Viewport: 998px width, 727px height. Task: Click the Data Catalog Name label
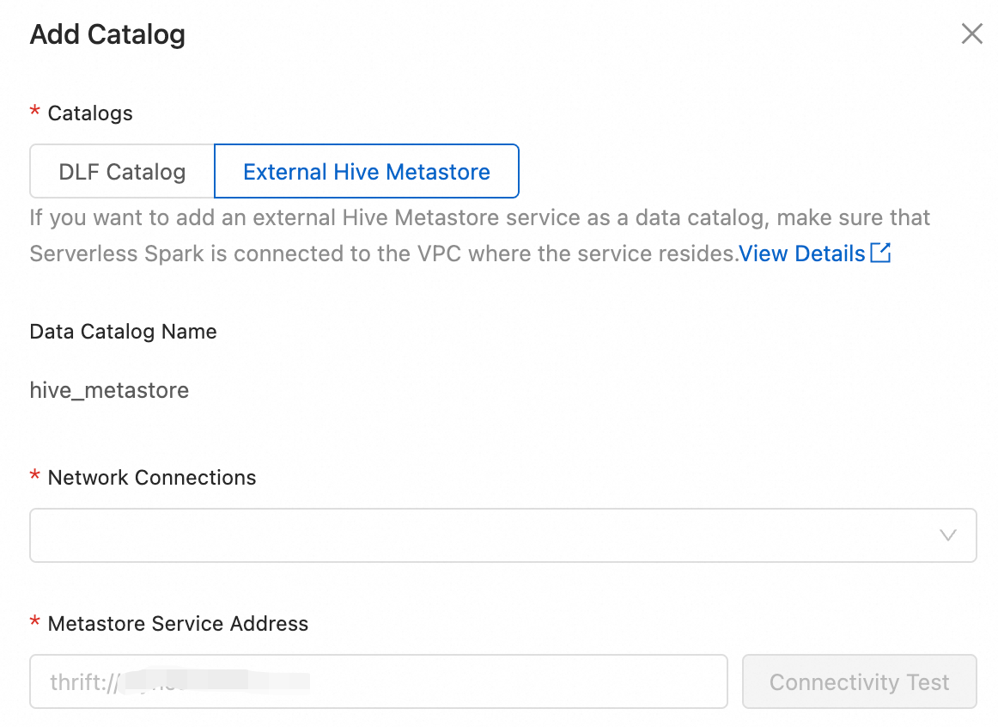(x=123, y=332)
